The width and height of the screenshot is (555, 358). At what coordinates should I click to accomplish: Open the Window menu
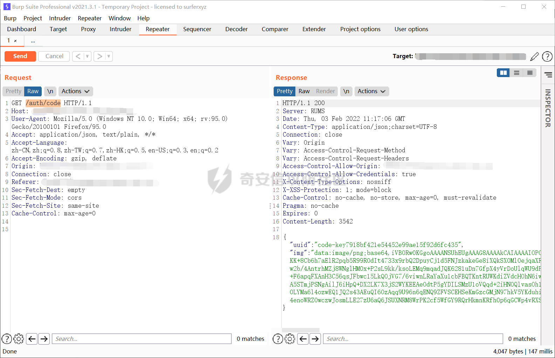pos(119,18)
